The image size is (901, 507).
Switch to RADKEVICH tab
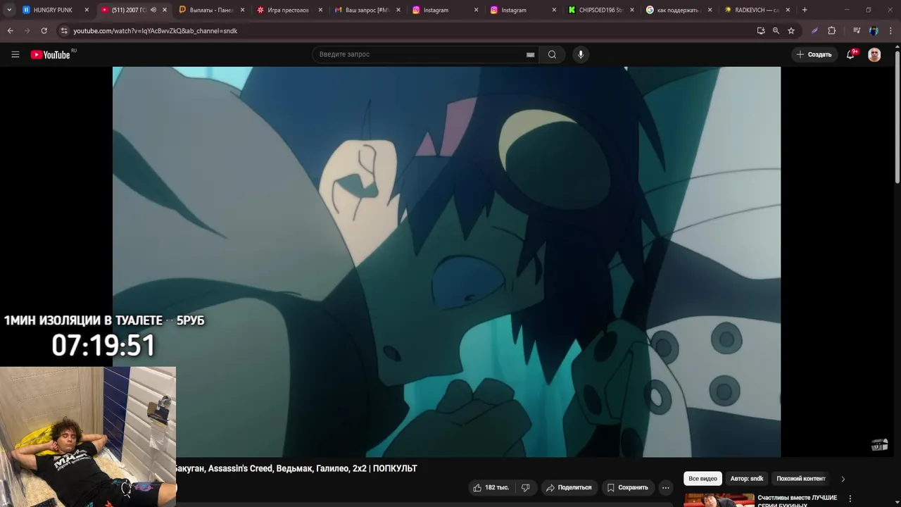point(757,10)
